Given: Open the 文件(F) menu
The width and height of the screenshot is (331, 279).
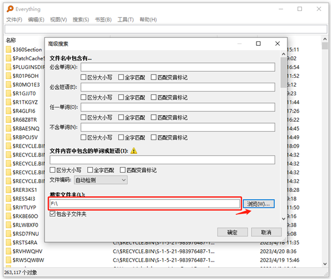Looking at the screenshot, I should click(x=14, y=20).
